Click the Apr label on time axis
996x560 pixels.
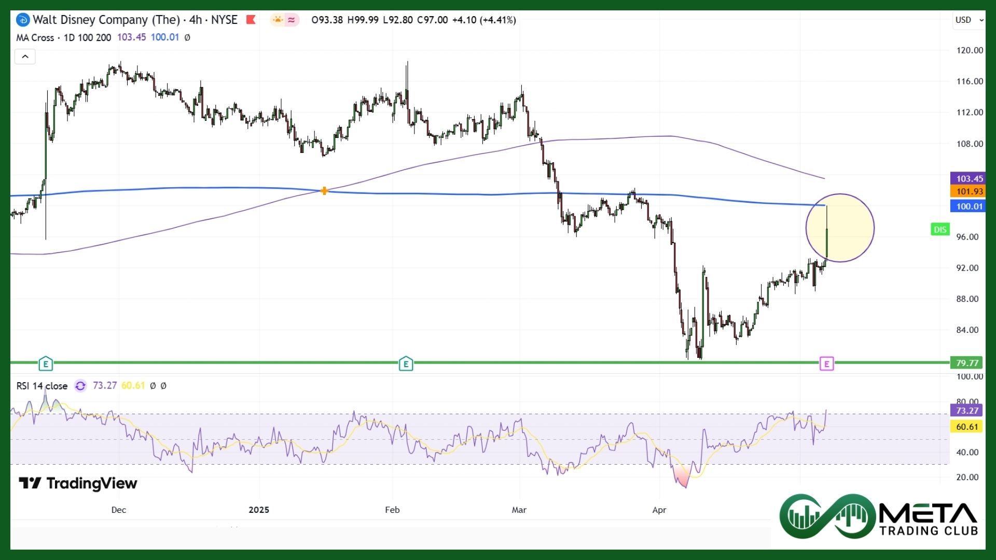[659, 510]
